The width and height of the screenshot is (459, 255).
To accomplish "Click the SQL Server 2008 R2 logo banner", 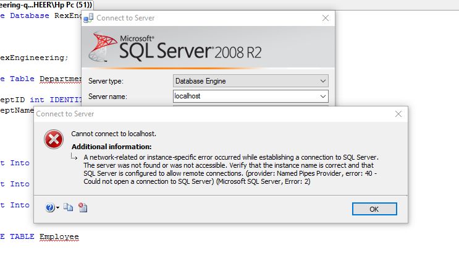I will 208,47.
